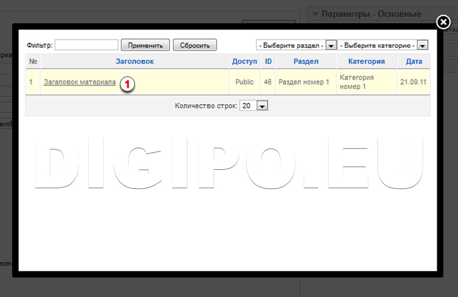Sort by the Категория column header
This screenshot has width=458, height=297.
pos(366,62)
